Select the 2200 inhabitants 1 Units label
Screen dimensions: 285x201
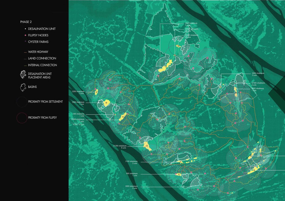tap(78, 92)
